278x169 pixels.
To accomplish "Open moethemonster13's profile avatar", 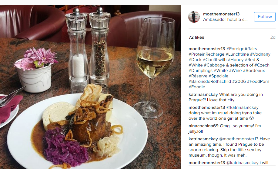I will pos(194,17).
